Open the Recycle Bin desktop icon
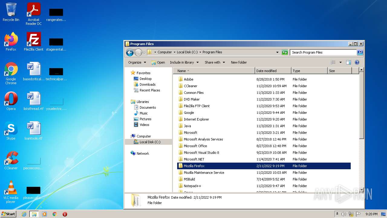This screenshot has width=387, height=218. (11, 12)
